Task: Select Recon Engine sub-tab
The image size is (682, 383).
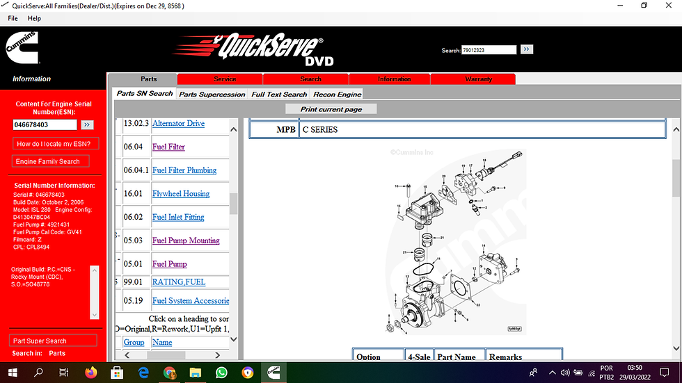Action: (x=337, y=95)
